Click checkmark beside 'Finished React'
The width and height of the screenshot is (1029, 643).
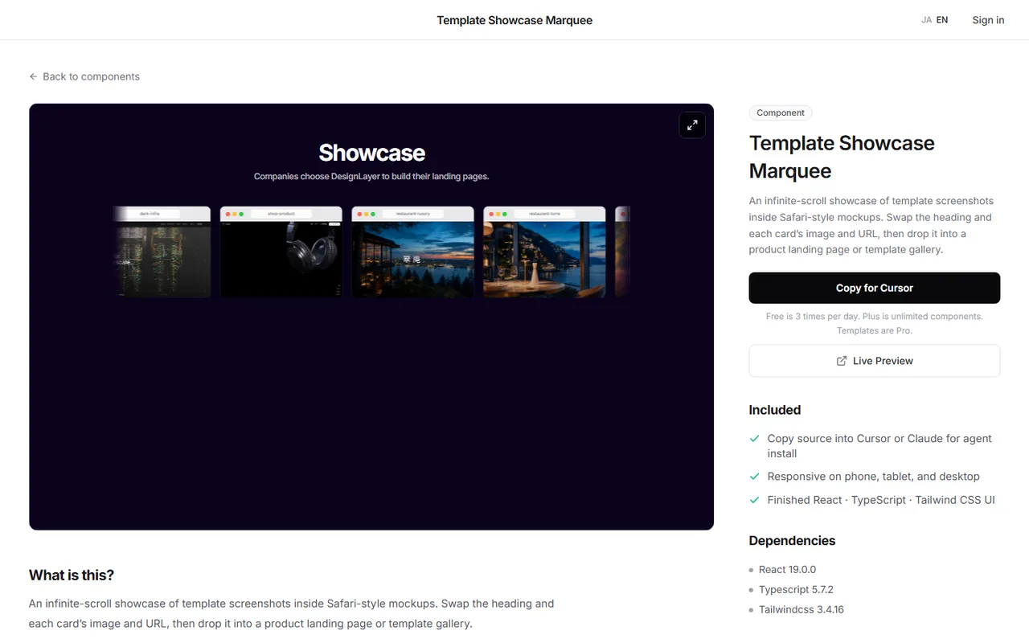click(x=754, y=500)
